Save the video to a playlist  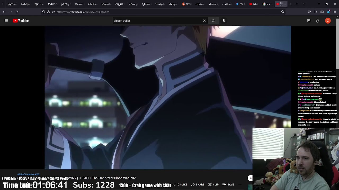click(x=228, y=185)
